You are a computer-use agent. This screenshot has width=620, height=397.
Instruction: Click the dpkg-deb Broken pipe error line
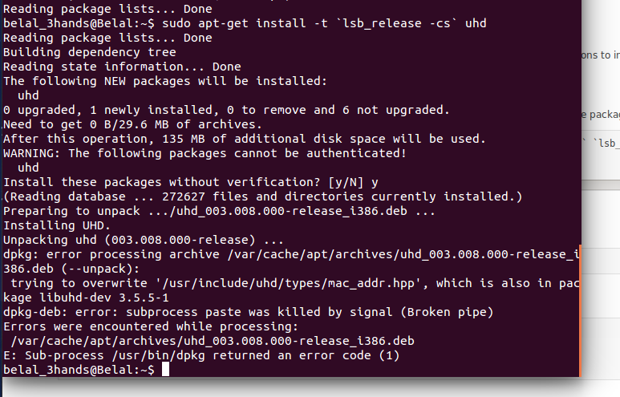[x=249, y=312]
